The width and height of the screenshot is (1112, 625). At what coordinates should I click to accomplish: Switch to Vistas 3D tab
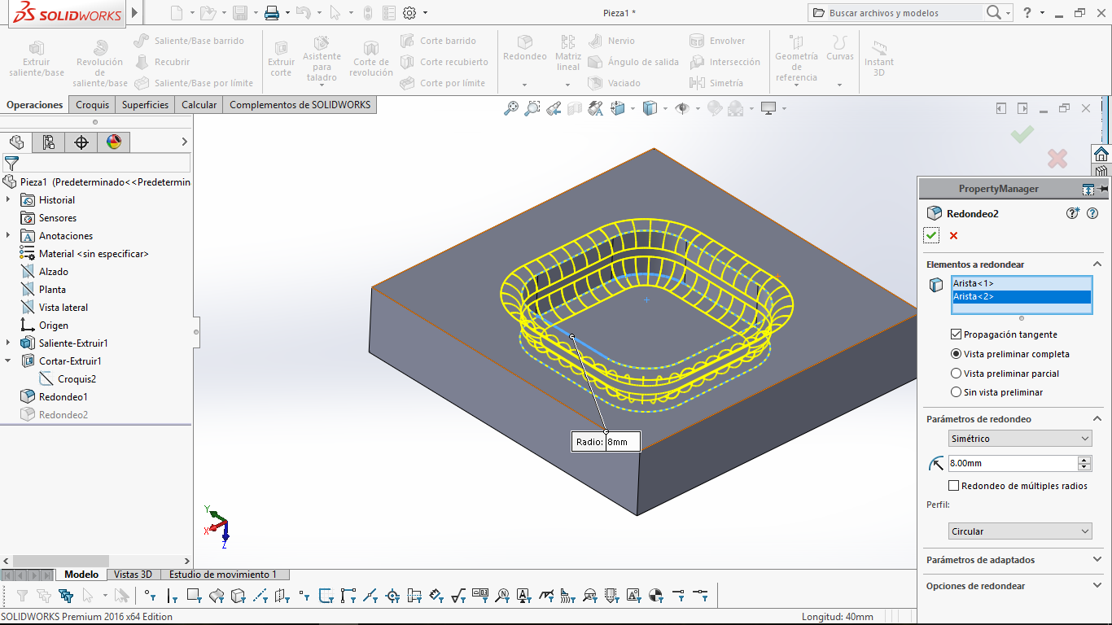point(133,575)
